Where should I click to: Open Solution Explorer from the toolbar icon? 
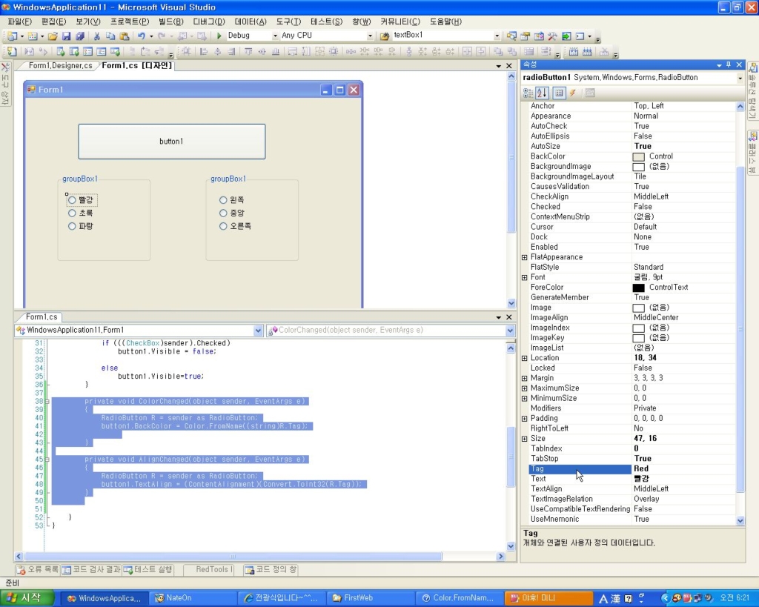(x=511, y=36)
